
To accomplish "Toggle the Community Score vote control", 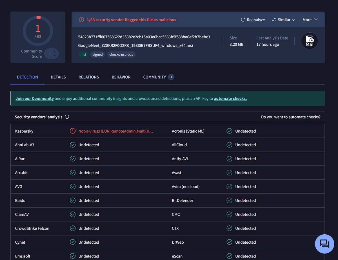I will 52,54.
